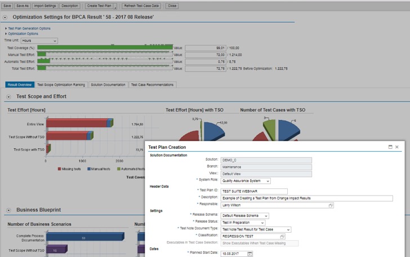Open the Classification value-help icon
Screen dimensions: 410x257
[282, 237]
